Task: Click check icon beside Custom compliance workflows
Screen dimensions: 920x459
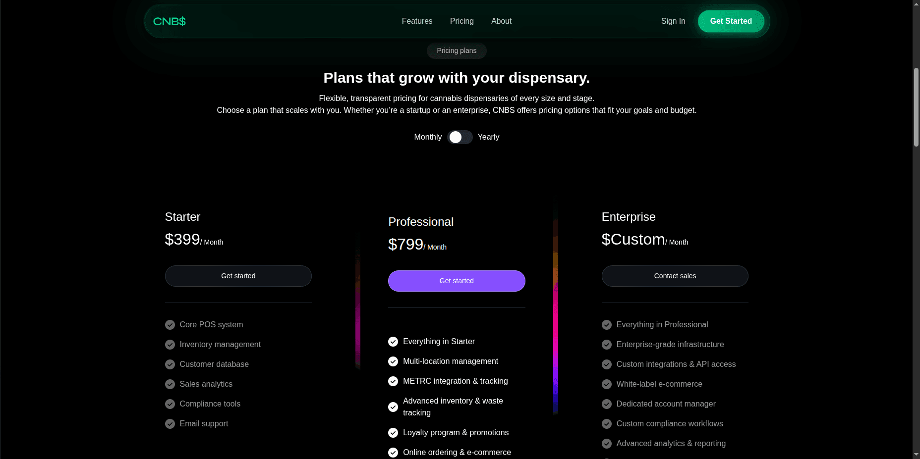Action: (x=607, y=424)
